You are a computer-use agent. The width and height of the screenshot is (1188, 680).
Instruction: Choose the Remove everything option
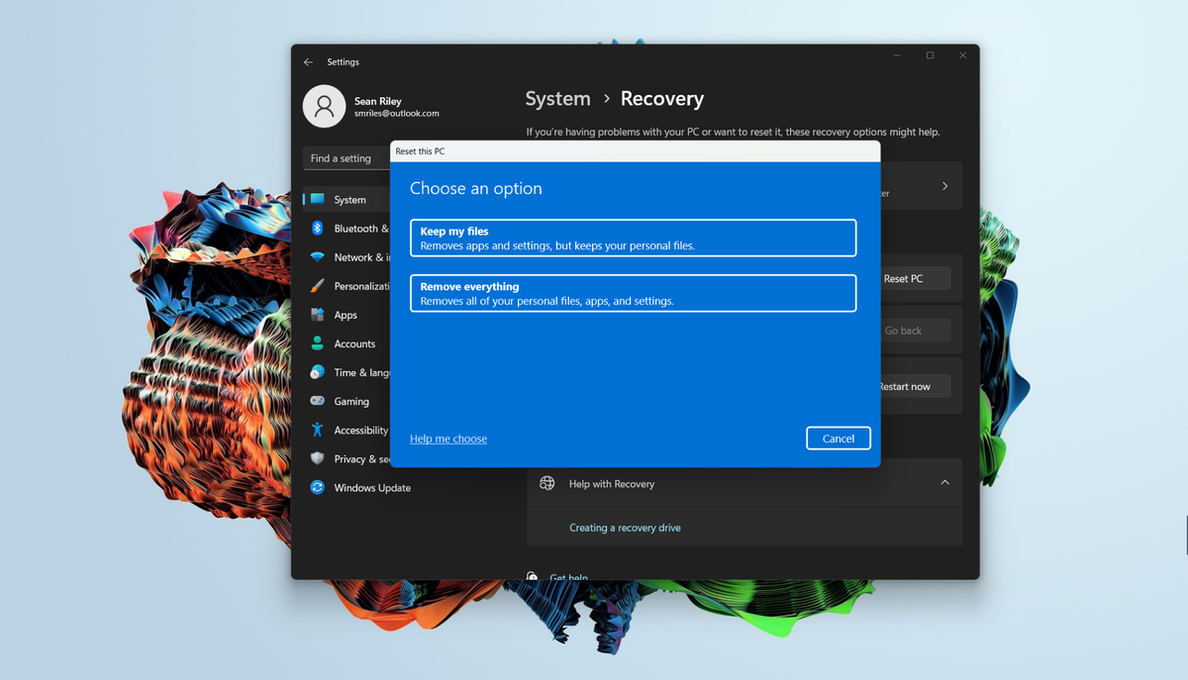pos(633,293)
